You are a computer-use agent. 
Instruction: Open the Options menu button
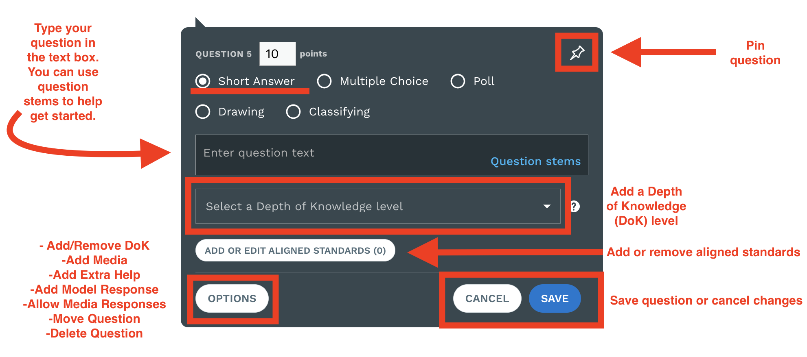click(232, 298)
